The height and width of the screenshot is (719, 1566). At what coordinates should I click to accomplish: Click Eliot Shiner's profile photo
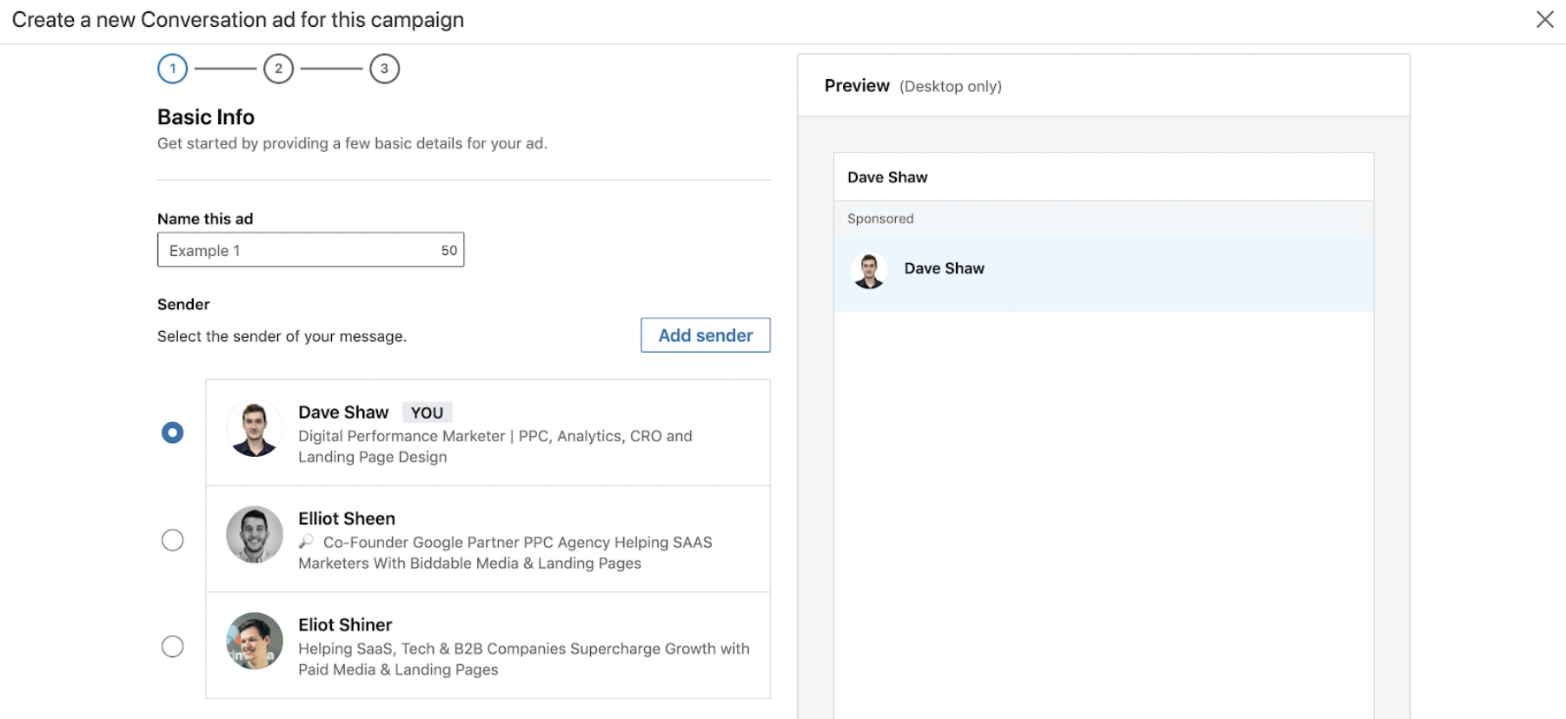coord(255,641)
